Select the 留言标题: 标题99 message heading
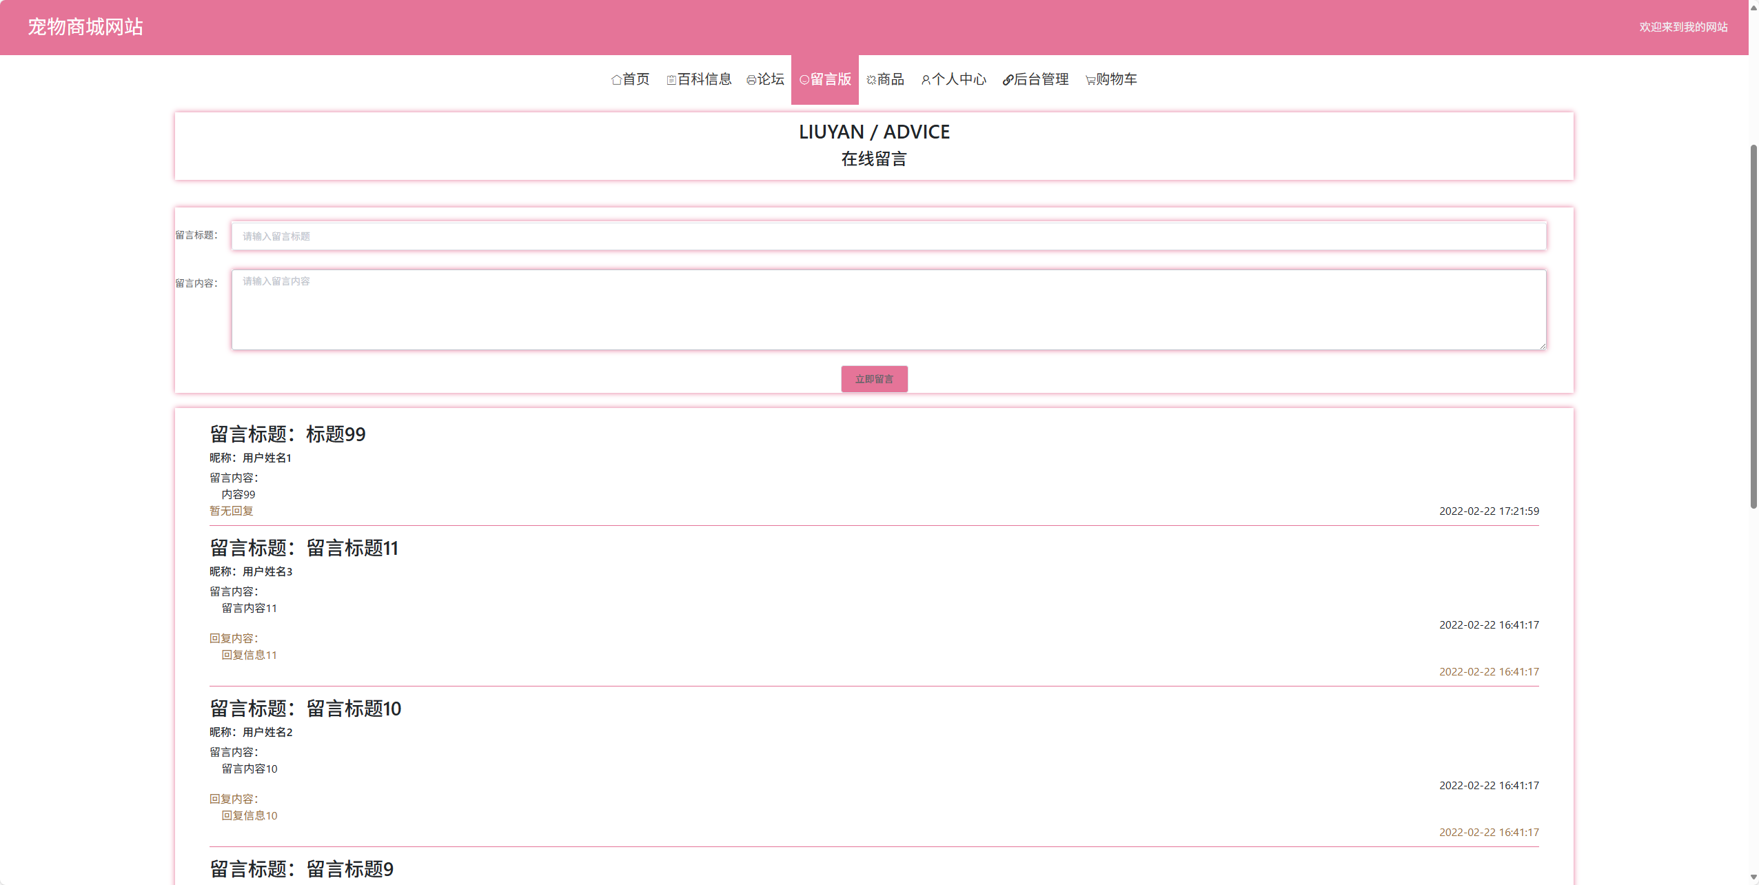This screenshot has width=1759, height=885. 287,434
